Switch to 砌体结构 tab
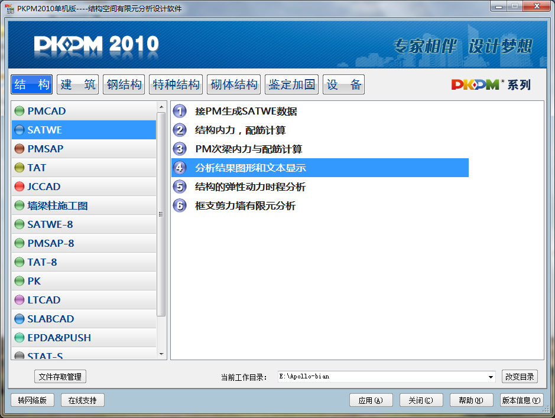The width and height of the screenshot is (555, 418). (233, 84)
